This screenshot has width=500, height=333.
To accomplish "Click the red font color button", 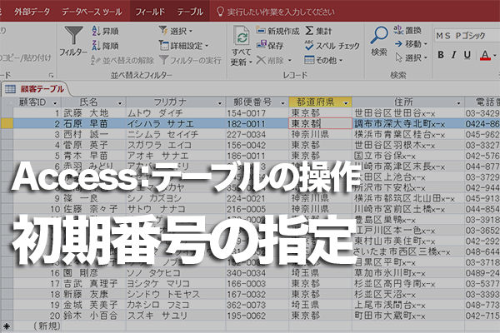I will [485, 55].
